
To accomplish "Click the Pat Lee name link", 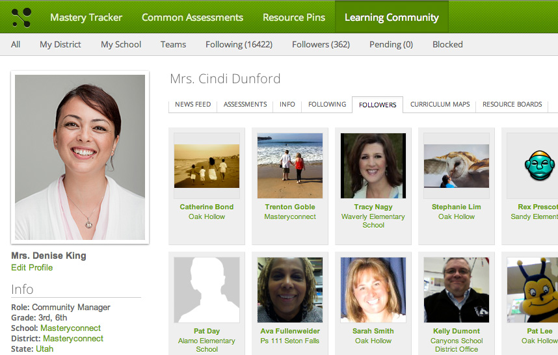I will [x=540, y=331].
